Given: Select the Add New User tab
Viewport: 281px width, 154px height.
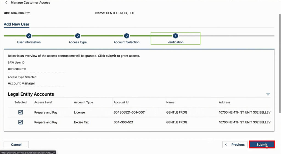Looking at the screenshot, I should 16,24.
